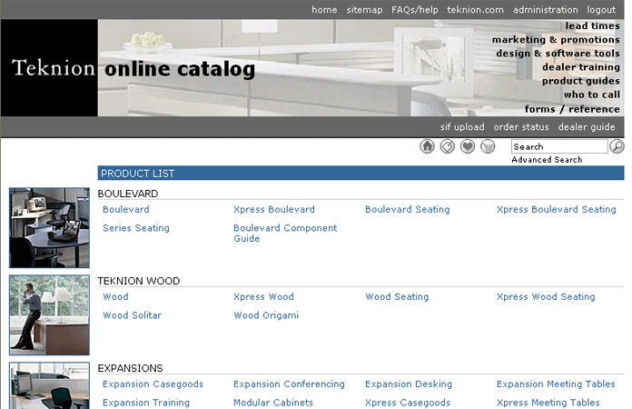
Task: Click the EXPANSIONS section heading
Action: pos(130,368)
